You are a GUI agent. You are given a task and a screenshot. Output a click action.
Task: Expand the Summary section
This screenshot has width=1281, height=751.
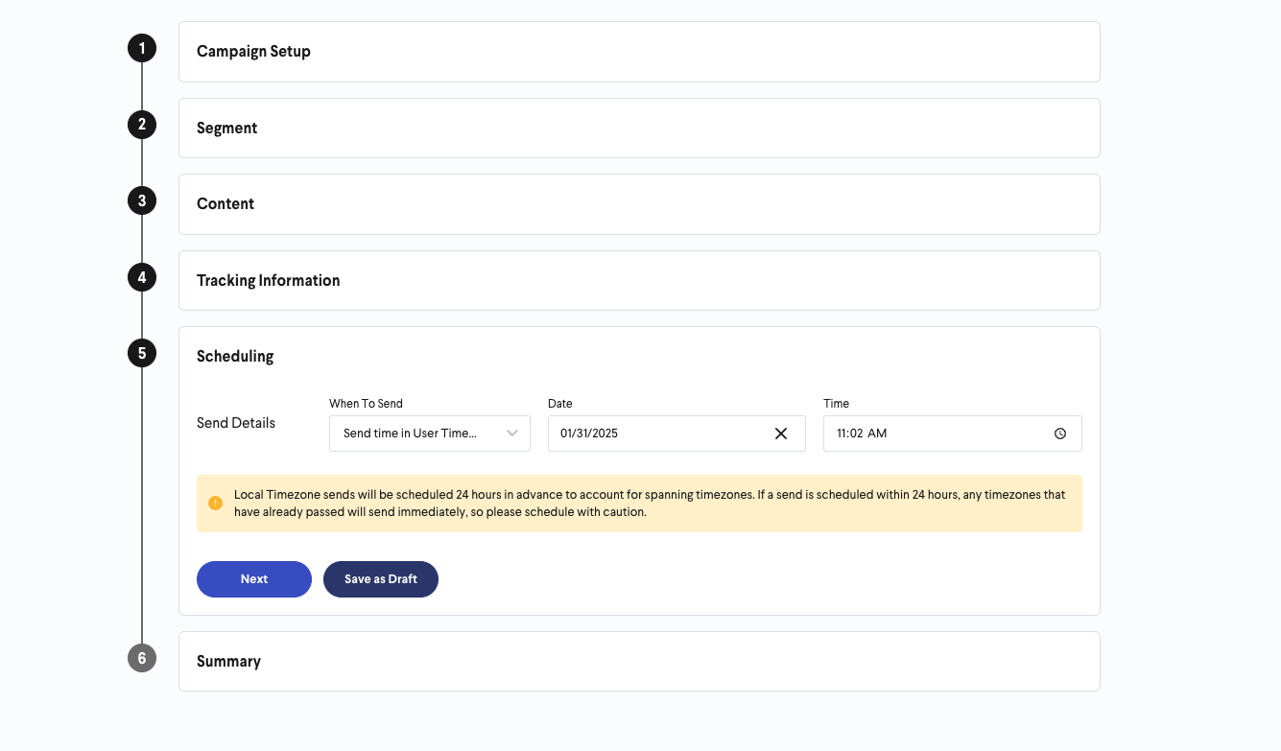click(x=639, y=661)
